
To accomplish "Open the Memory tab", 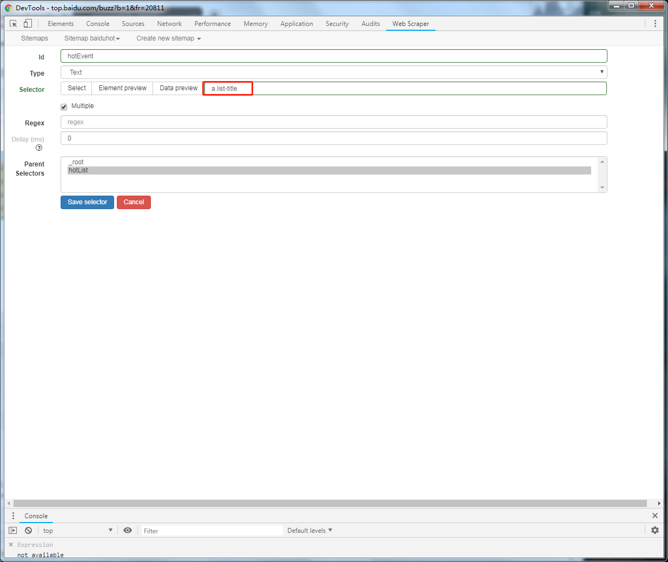I will click(256, 24).
